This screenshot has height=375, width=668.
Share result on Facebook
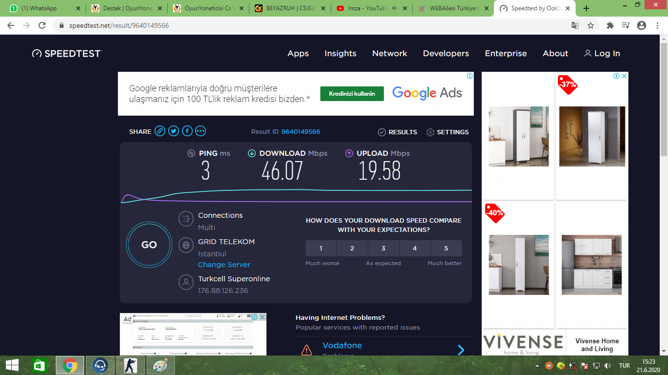[187, 131]
